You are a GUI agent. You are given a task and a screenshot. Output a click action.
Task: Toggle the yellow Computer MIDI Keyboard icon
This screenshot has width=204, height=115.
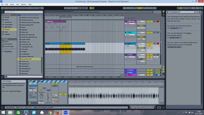pos(181,8)
